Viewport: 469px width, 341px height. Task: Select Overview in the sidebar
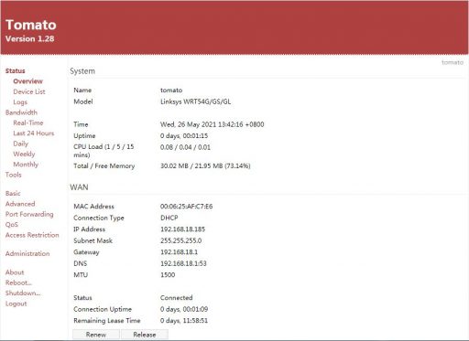[27, 81]
